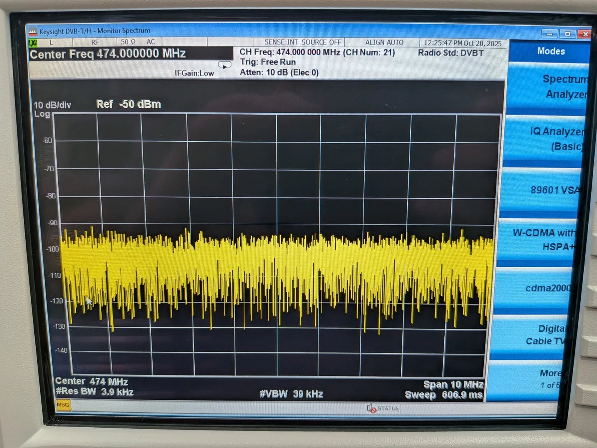Click the Sweep 606.9 ms readout
The height and width of the screenshot is (448, 597).
click(x=444, y=395)
